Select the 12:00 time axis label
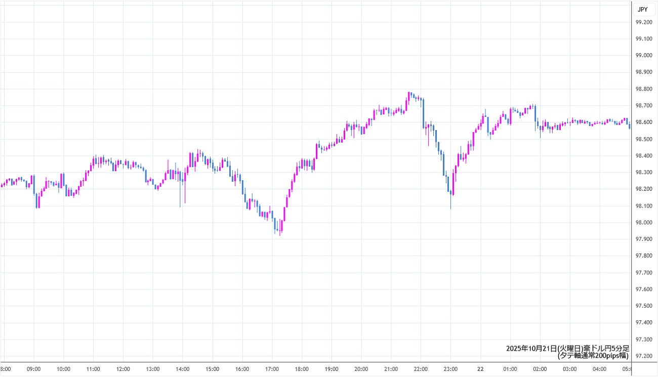Image resolution: width=658 pixels, height=377 pixels. coord(123,369)
